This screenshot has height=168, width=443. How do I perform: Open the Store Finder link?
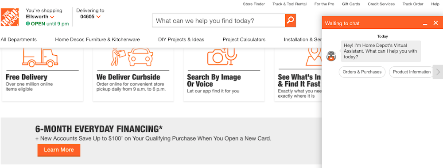pyautogui.click(x=254, y=4)
